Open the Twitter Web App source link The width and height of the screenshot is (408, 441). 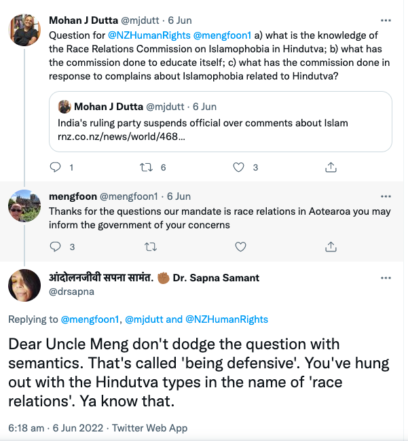point(150,428)
